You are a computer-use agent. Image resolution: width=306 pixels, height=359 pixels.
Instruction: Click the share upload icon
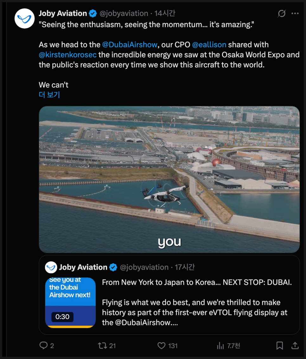pos(295,345)
